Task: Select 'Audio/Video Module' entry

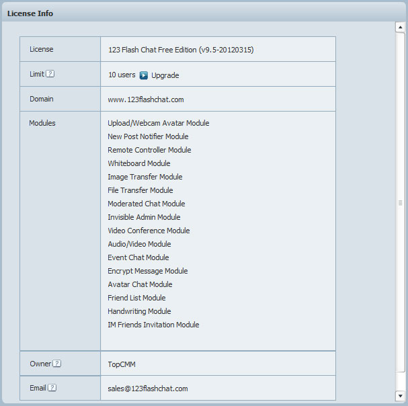Action: click(x=139, y=244)
